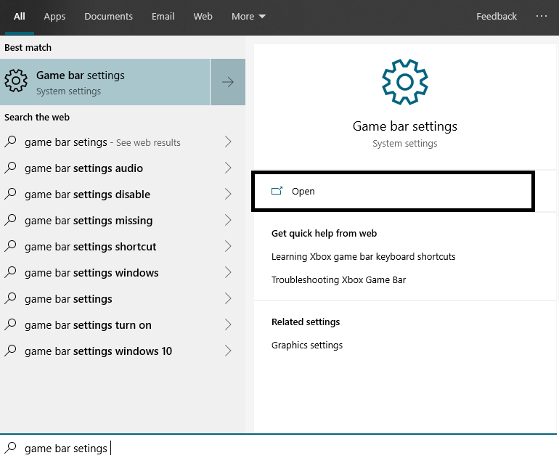Expand chevron for 'game bar settings turn on'
The image size is (559, 458).
228,324
